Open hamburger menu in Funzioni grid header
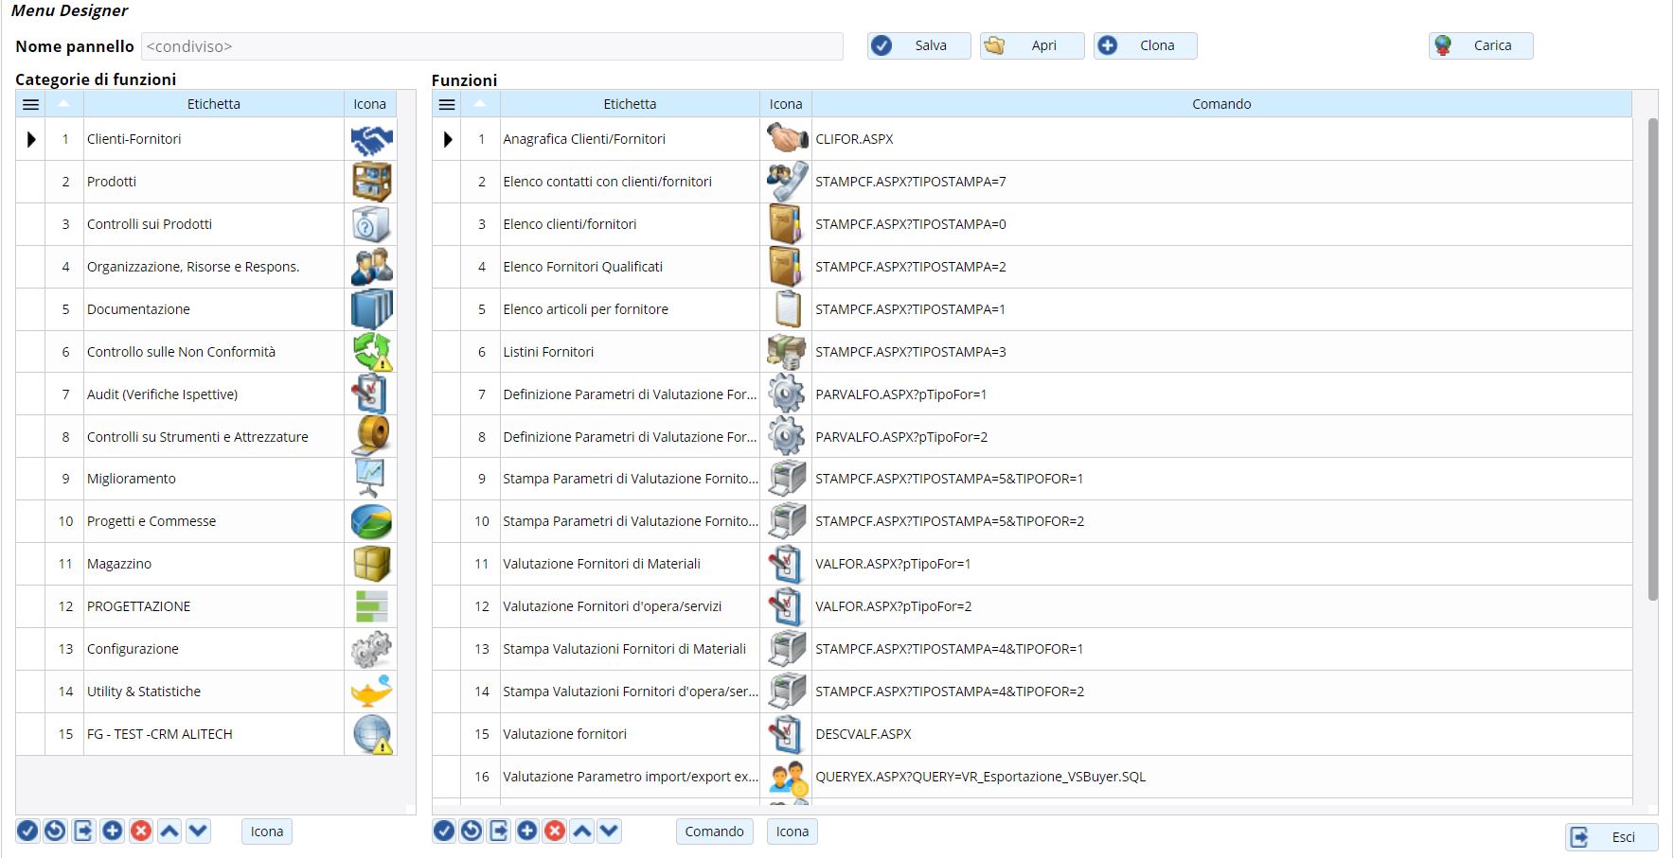The height and width of the screenshot is (858, 1674). pos(447,104)
